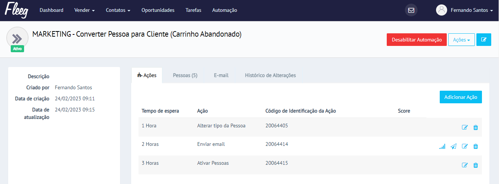Click Adicionar Ação button
This screenshot has height=184, width=499.
tap(461, 97)
